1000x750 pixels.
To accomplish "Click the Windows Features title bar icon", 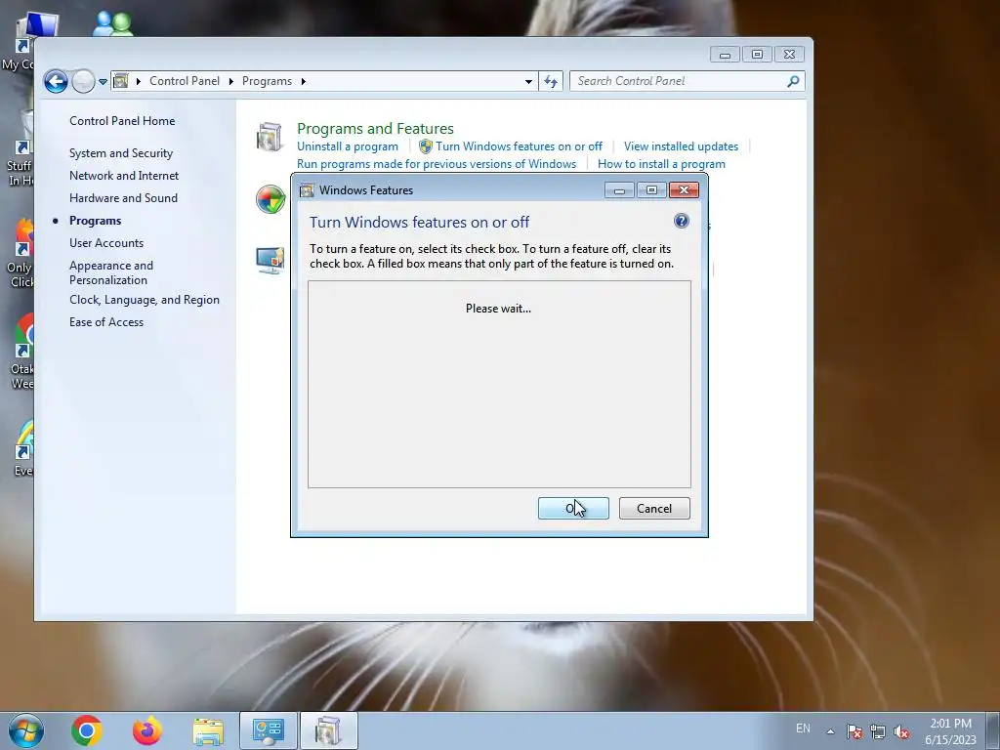I will (x=307, y=190).
